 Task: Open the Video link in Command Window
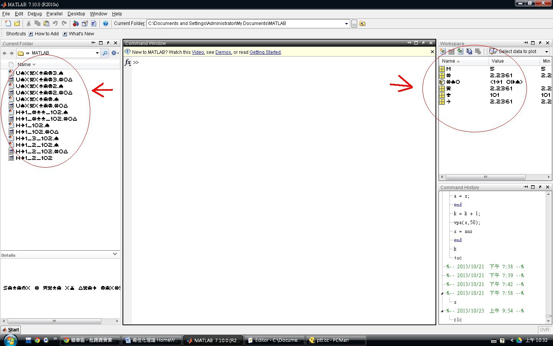(x=198, y=52)
